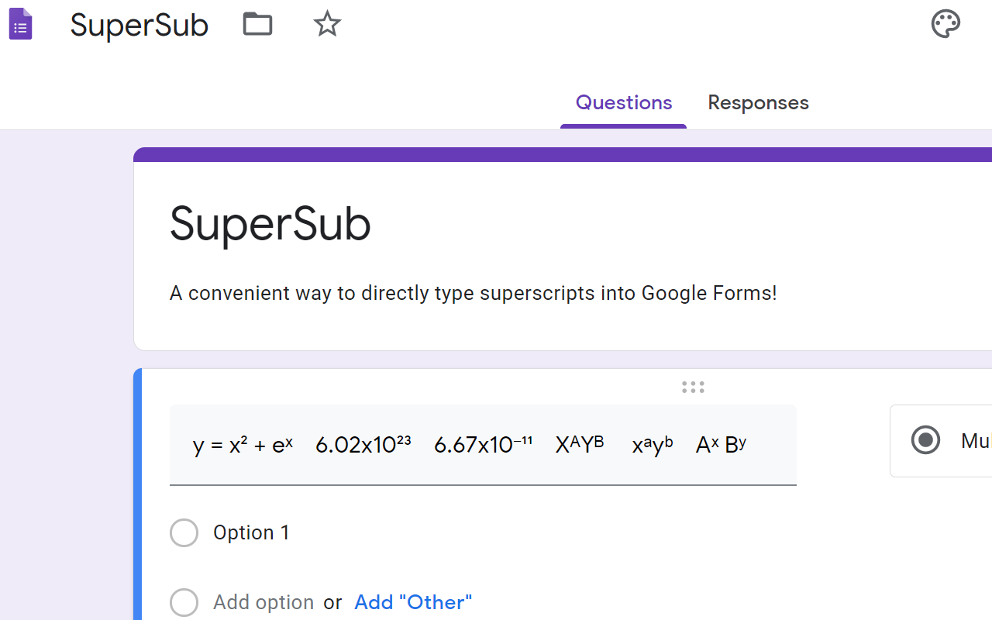992x620 pixels.
Task: Open the question type dropdown
Action: pos(942,439)
